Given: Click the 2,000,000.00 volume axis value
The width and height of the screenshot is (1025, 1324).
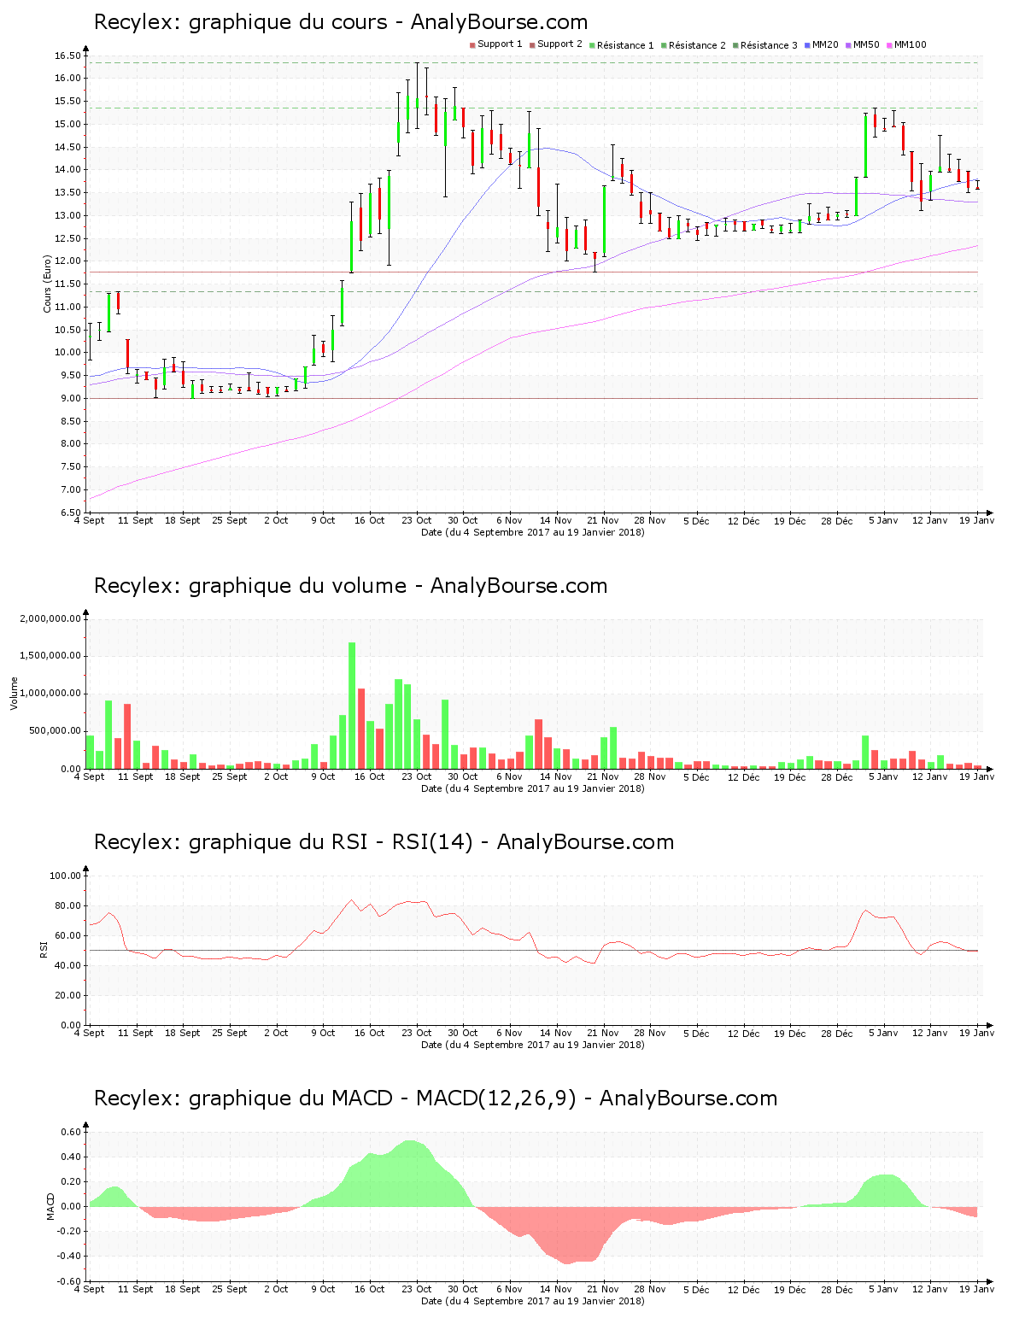Looking at the screenshot, I should [x=50, y=618].
